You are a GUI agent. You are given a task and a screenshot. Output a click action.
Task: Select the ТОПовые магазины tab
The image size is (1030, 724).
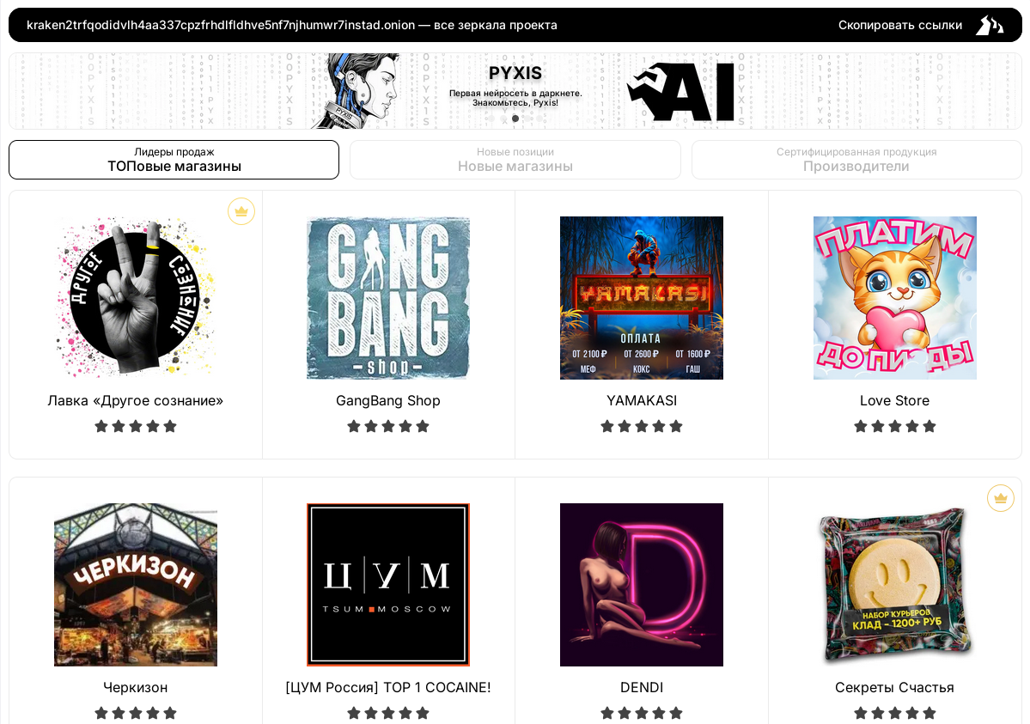(174, 160)
